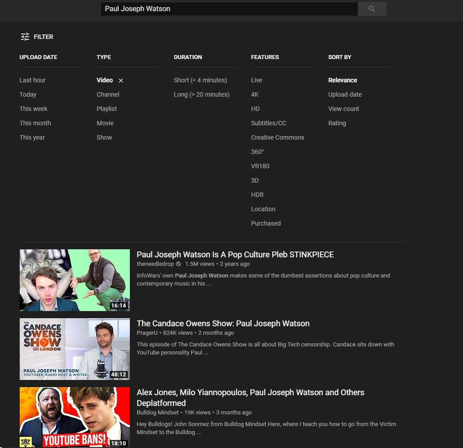Enable the Purchased feature filter
Image resolution: width=463 pixels, height=448 pixels.
point(266,223)
